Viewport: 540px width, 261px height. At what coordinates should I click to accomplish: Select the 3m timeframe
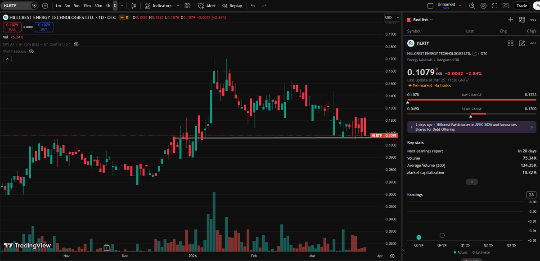(x=67, y=6)
